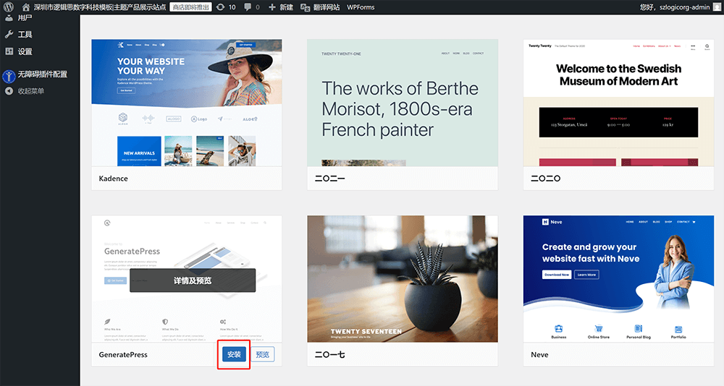Click the home icon beside the site name
The width and height of the screenshot is (724, 386).
point(26,7)
